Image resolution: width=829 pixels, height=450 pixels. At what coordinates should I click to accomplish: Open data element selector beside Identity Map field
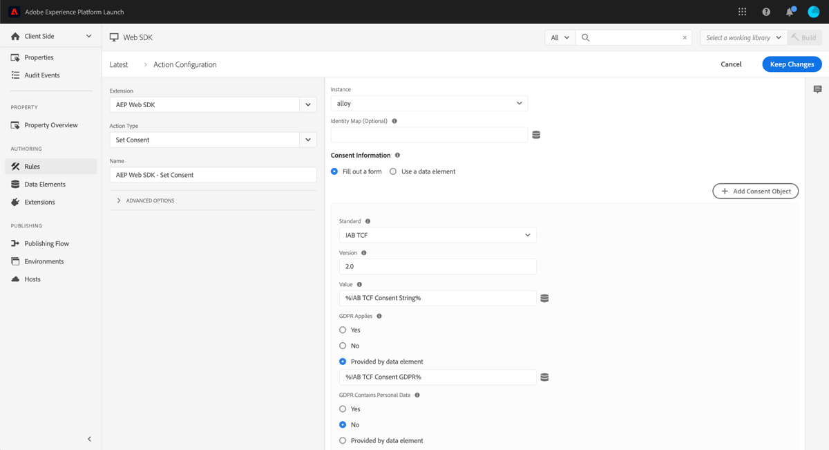[536, 134]
